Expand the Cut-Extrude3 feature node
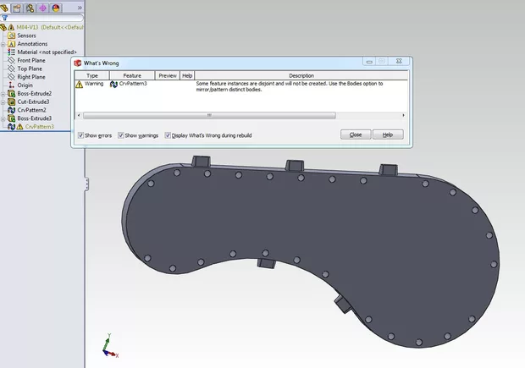525x368 pixels. 3,102
